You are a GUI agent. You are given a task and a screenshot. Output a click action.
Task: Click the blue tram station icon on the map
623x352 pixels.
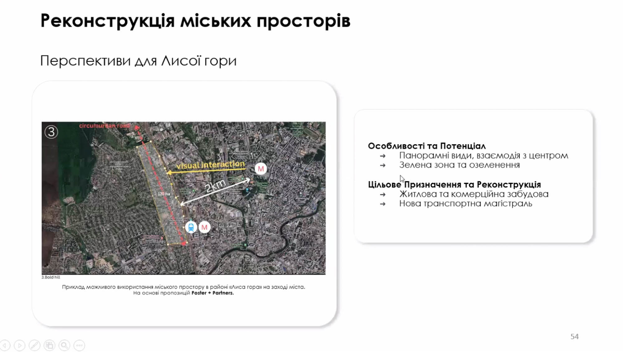[191, 227]
